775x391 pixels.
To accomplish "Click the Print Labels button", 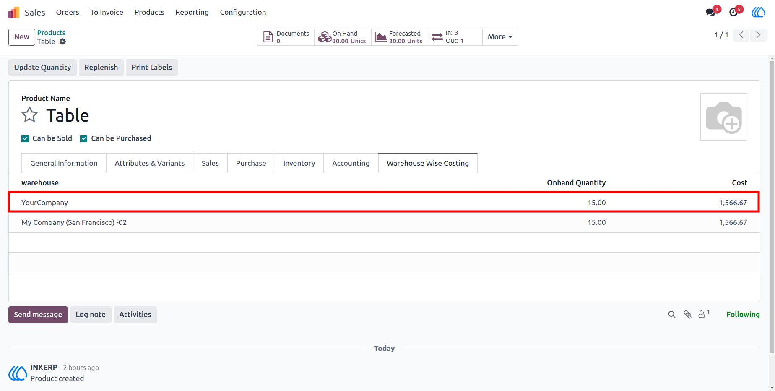I will point(152,68).
